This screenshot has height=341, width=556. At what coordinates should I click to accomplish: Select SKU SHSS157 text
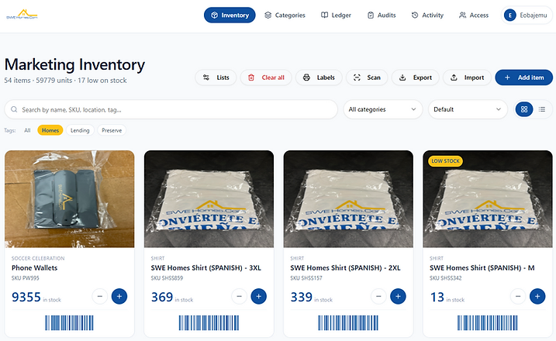(306, 278)
